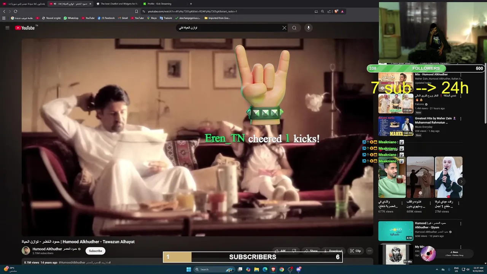
Task: Open Brave browser from the taskbar
Action: point(274,269)
